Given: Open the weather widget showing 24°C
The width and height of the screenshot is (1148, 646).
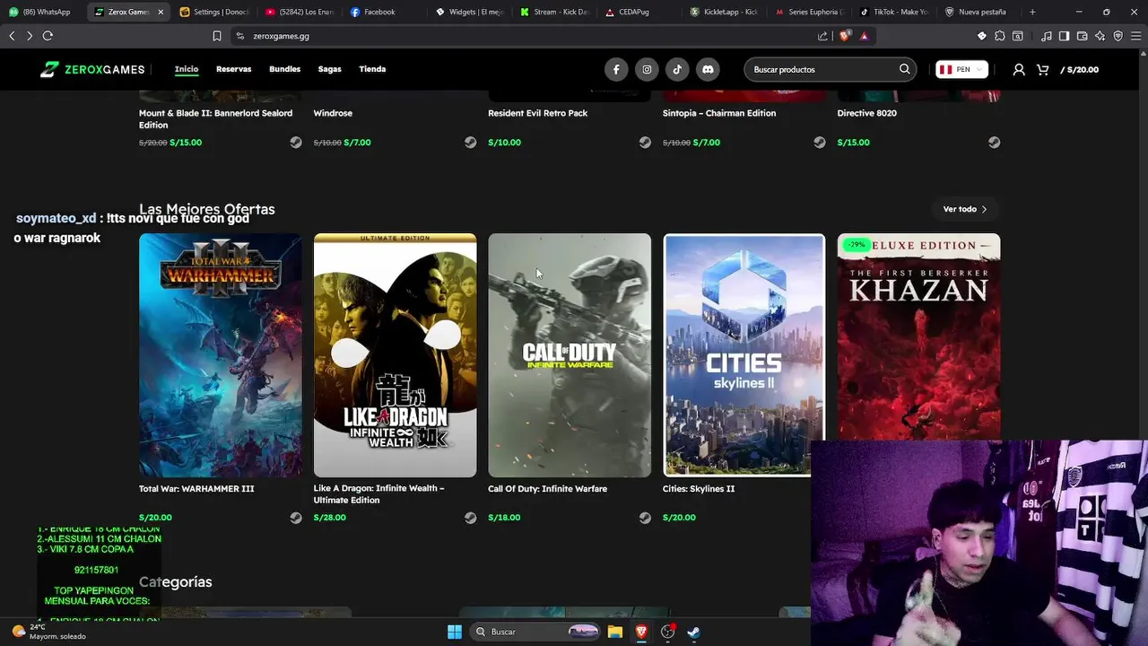Looking at the screenshot, I should point(49,632).
